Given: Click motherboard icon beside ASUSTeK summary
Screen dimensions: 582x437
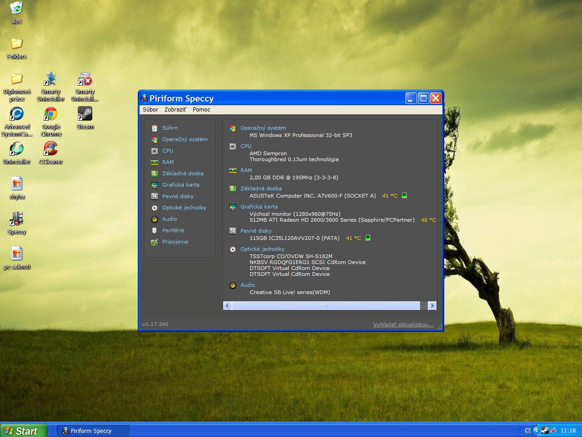Looking at the screenshot, I should [233, 188].
